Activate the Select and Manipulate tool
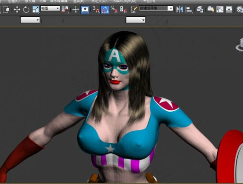 pos(76,10)
